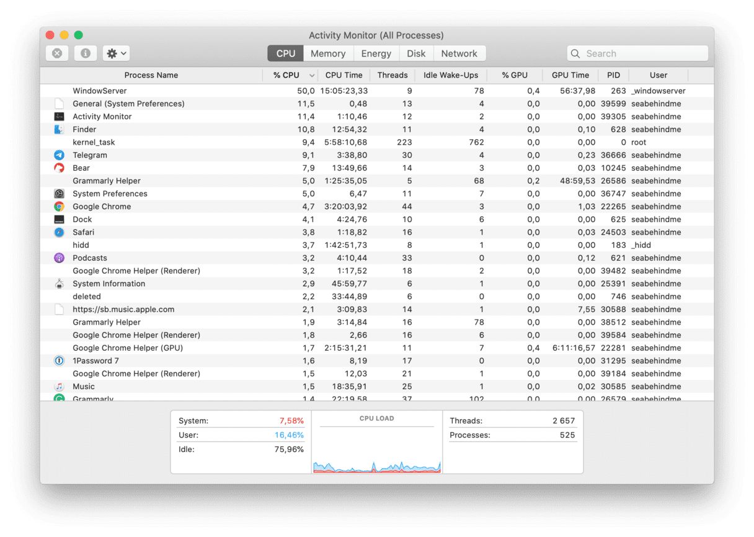Sort by Process Name column header
The width and height of the screenshot is (754, 537).
point(151,75)
